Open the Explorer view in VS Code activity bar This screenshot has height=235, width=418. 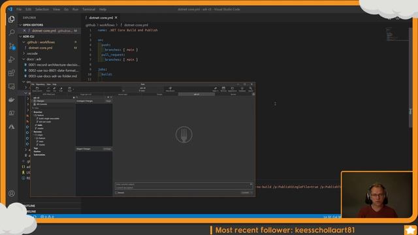click(12, 19)
